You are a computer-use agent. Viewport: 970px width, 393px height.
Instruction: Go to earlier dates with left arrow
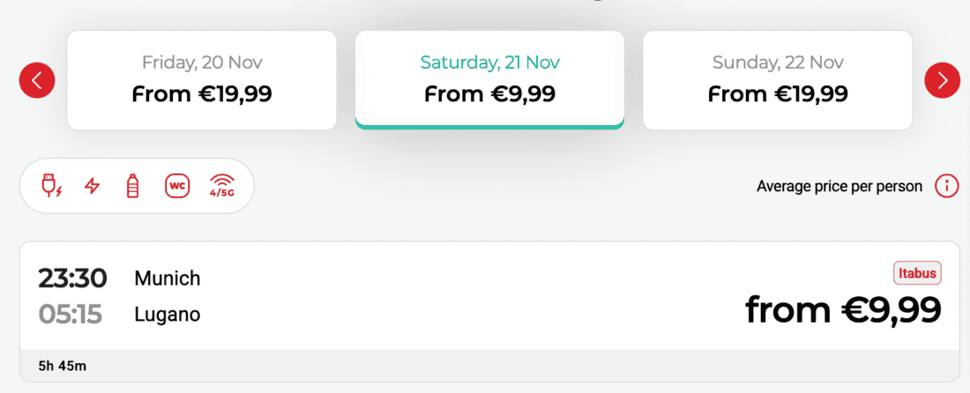click(37, 80)
